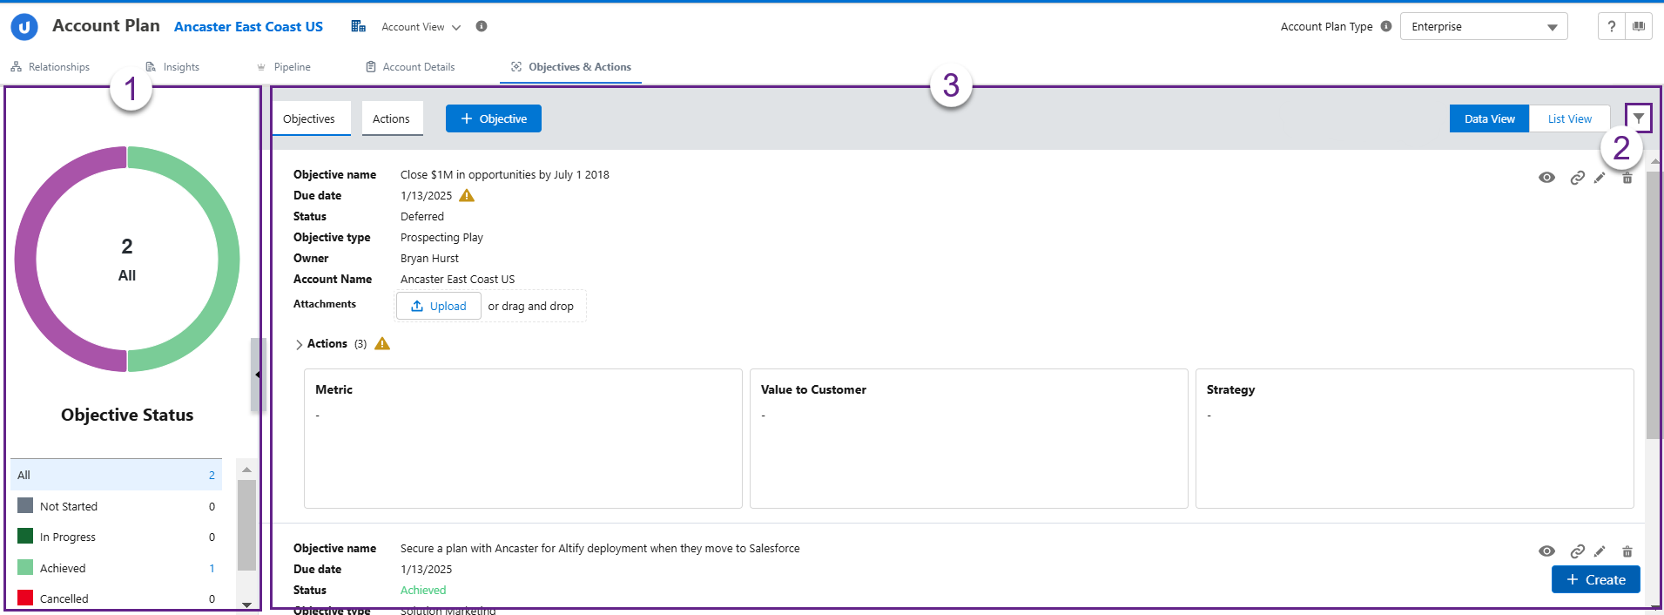Click the Achieved status value text

[x=423, y=590]
